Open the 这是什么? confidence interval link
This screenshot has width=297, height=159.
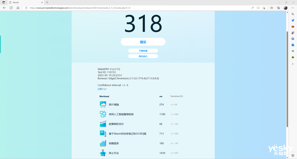102,89
